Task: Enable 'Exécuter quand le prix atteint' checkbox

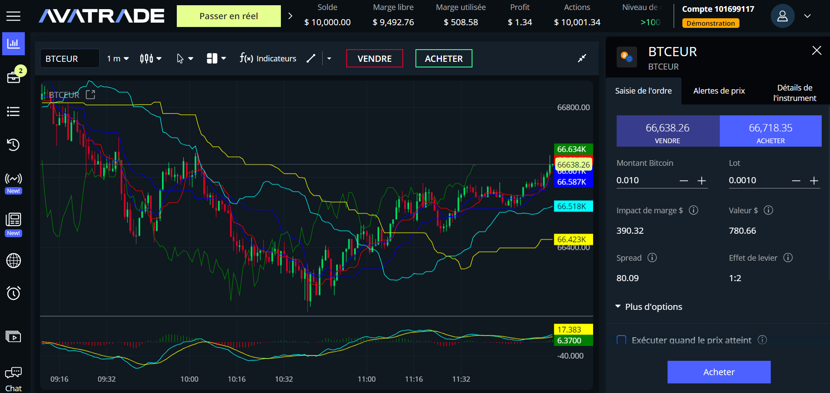Action: (621, 340)
